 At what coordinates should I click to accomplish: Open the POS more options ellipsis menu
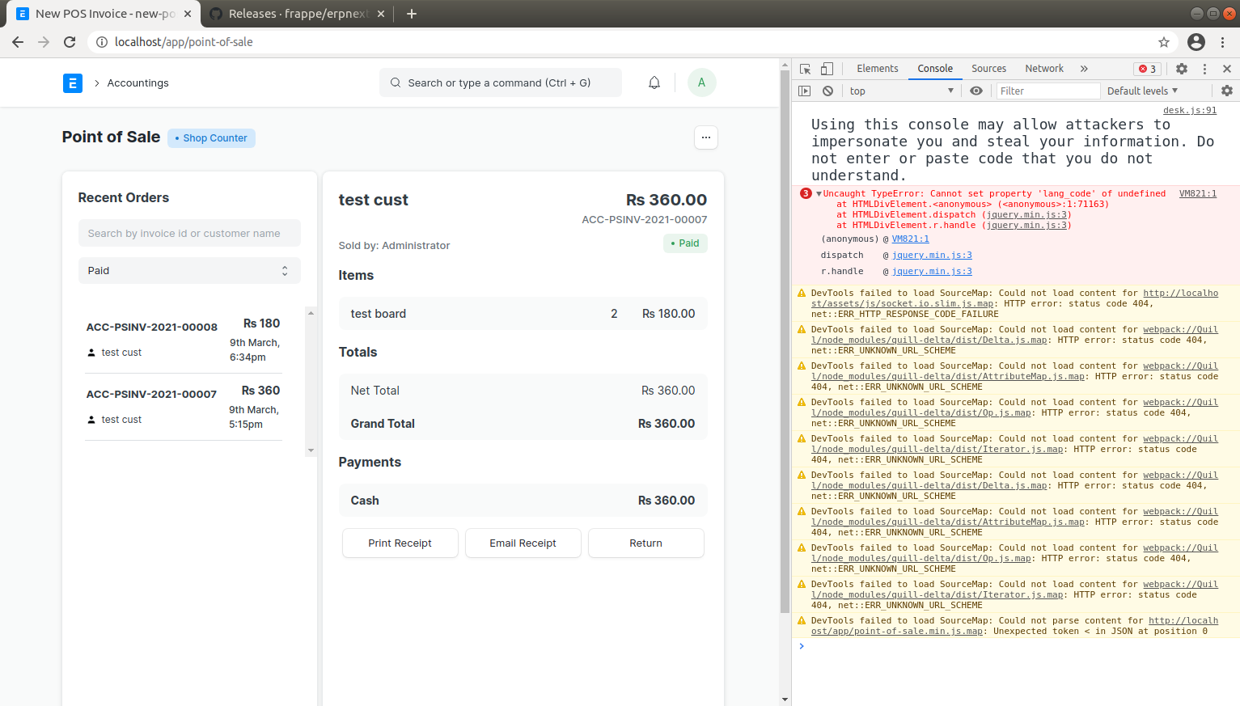pos(705,137)
